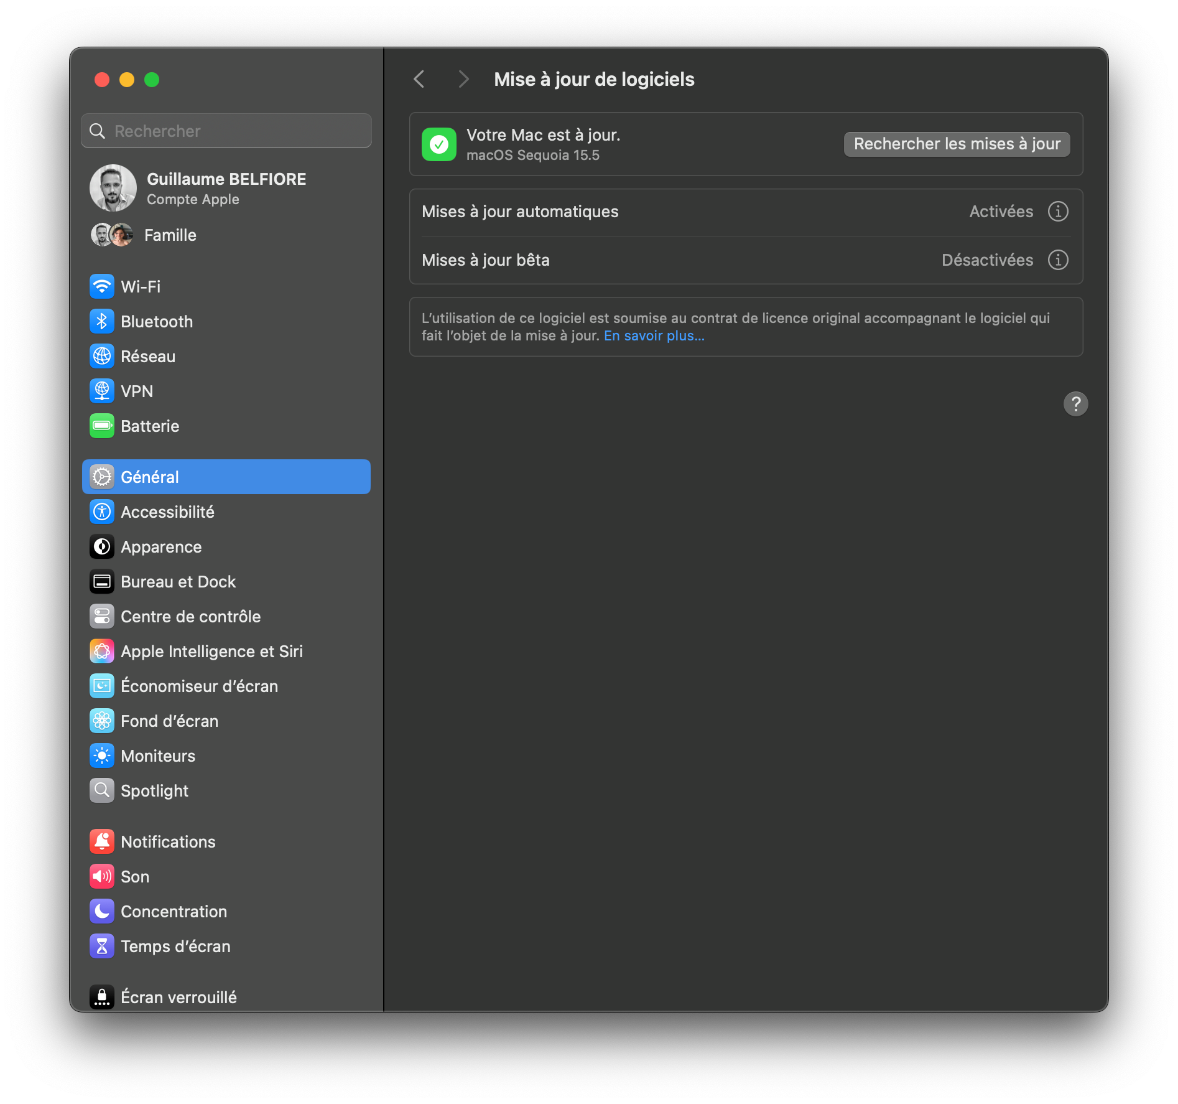Viewport: 1178px width, 1104px height.
Task: Open the Notifications settings section
Action: point(167,841)
